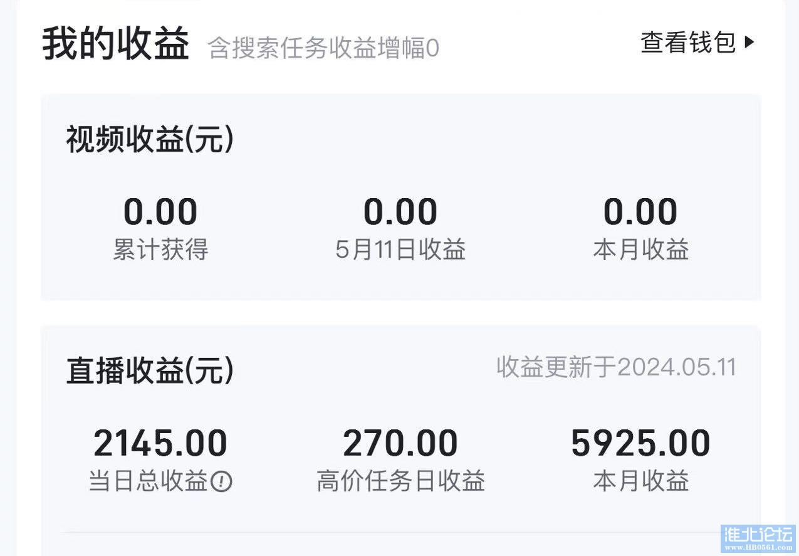Click the 淮北论坛 watermark logo
Viewport: 799px width, 556px height.
coord(758,538)
